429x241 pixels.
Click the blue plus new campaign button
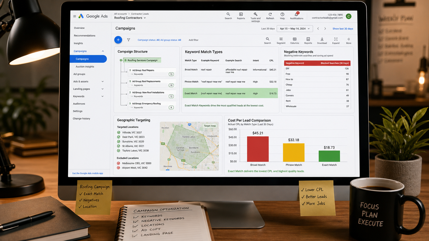coord(118,40)
